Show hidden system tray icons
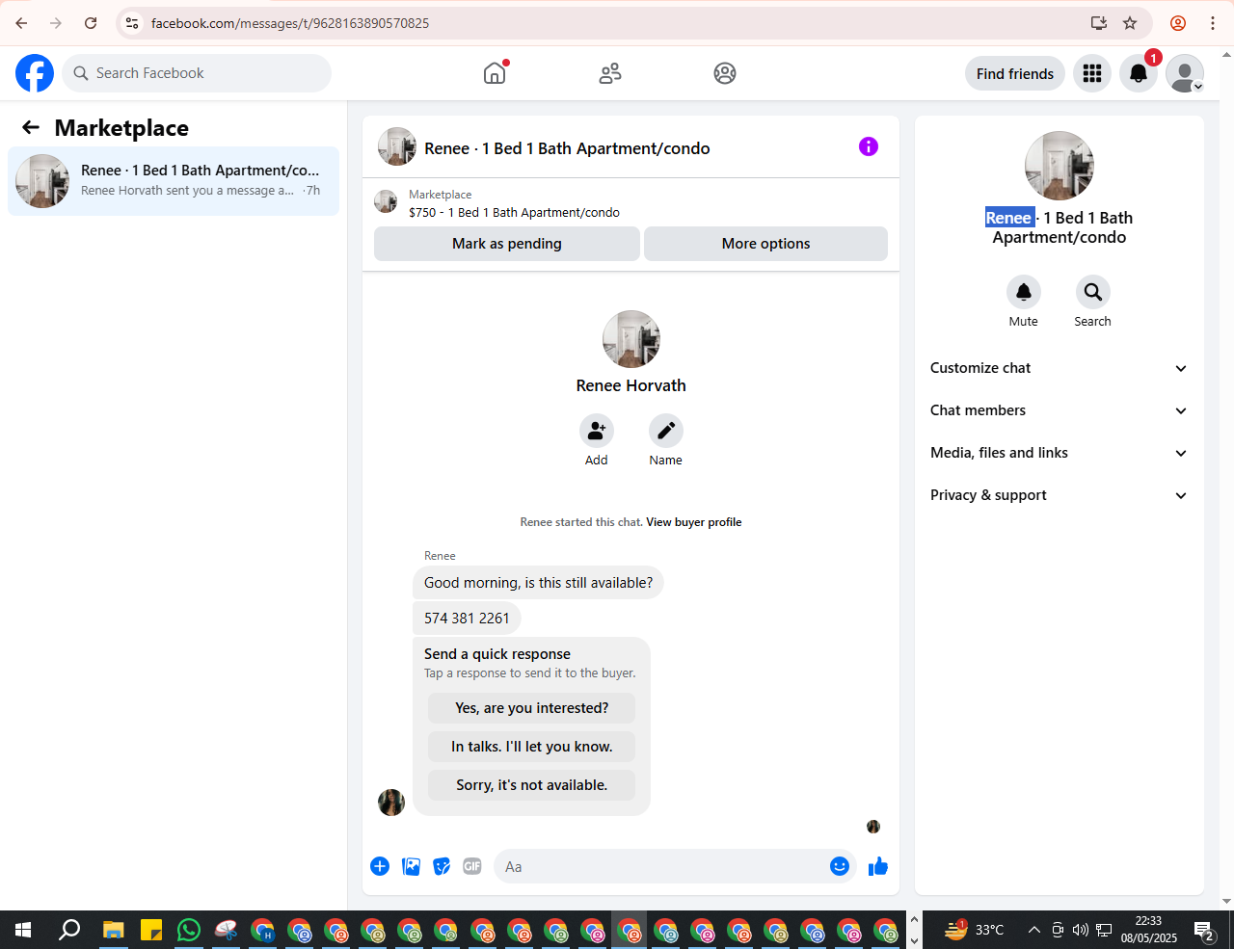The image size is (1234, 949). pos(1033,930)
